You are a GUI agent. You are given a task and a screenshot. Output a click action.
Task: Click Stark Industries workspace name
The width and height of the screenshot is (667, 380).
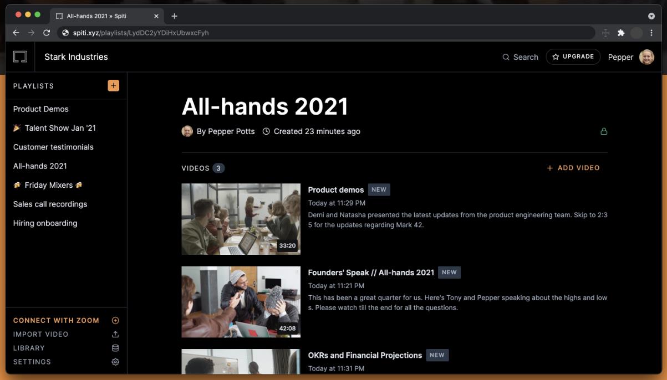(x=76, y=57)
